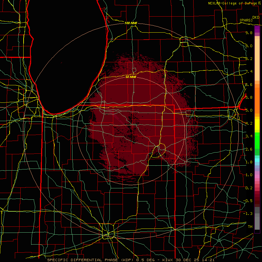Screen dimensions: 262x262
Task: Click the 8.2 legend value
Action: (x=249, y=59)
